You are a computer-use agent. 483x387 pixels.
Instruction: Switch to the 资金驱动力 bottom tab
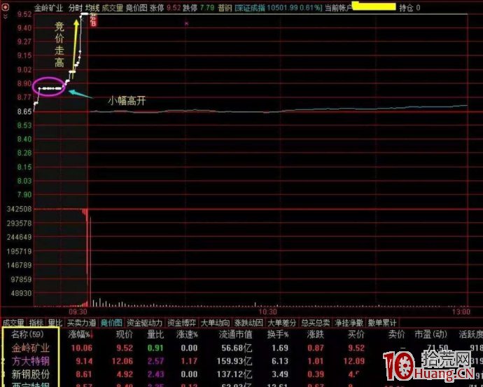pyautogui.click(x=144, y=322)
